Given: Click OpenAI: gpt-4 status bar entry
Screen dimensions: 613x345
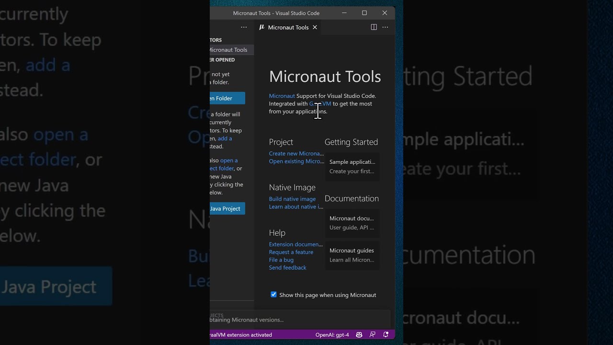Looking at the screenshot, I should [332, 335].
